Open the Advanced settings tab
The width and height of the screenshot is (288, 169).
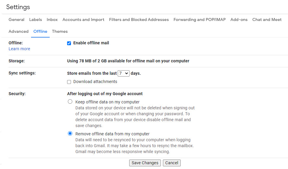pos(19,31)
